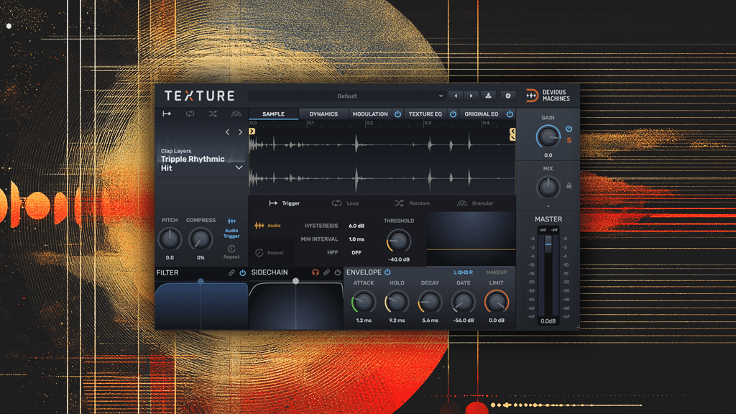The height and width of the screenshot is (414, 736).
Task: Select random mode icon above the sample browser
Action: (x=213, y=114)
